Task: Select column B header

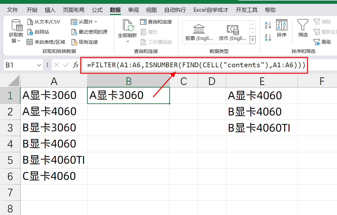Action: click(x=129, y=81)
